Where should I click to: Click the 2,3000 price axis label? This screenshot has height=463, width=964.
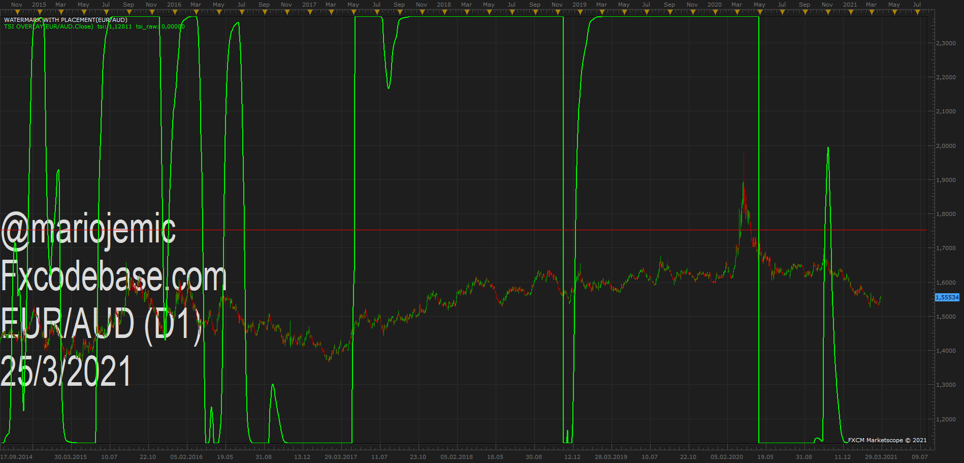click(946, 43)
